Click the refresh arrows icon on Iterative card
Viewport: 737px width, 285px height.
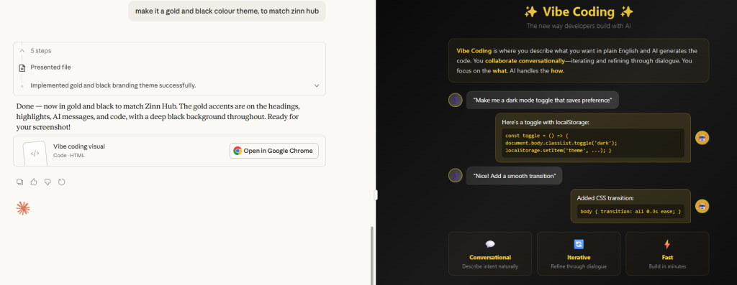pyautogui.click(x=579, y=244)
